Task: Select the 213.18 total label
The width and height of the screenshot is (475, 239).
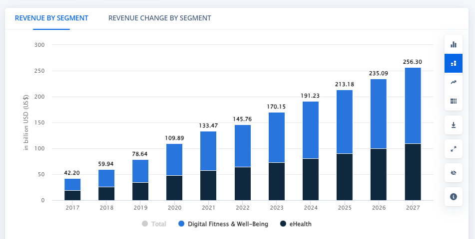Action: click(345, 84)
